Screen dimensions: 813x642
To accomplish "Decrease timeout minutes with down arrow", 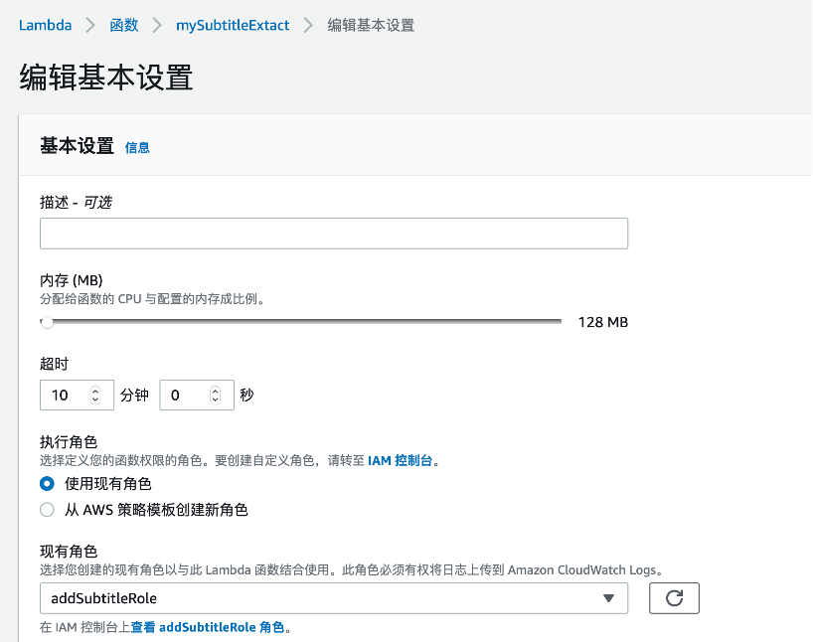I will coord(95,400).
